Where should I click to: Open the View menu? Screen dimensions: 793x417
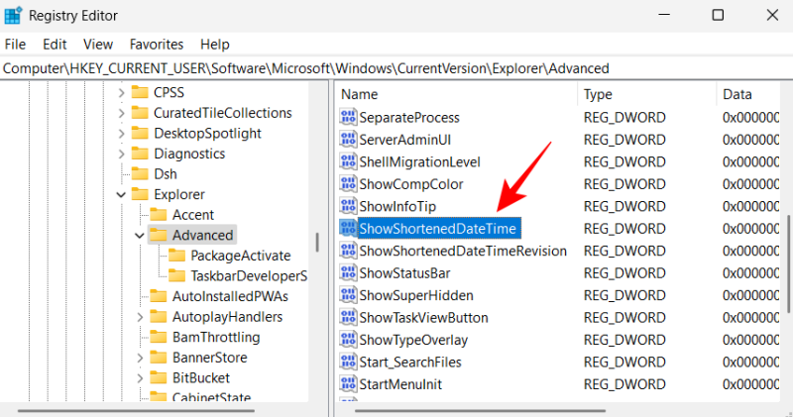pos(98,45)
